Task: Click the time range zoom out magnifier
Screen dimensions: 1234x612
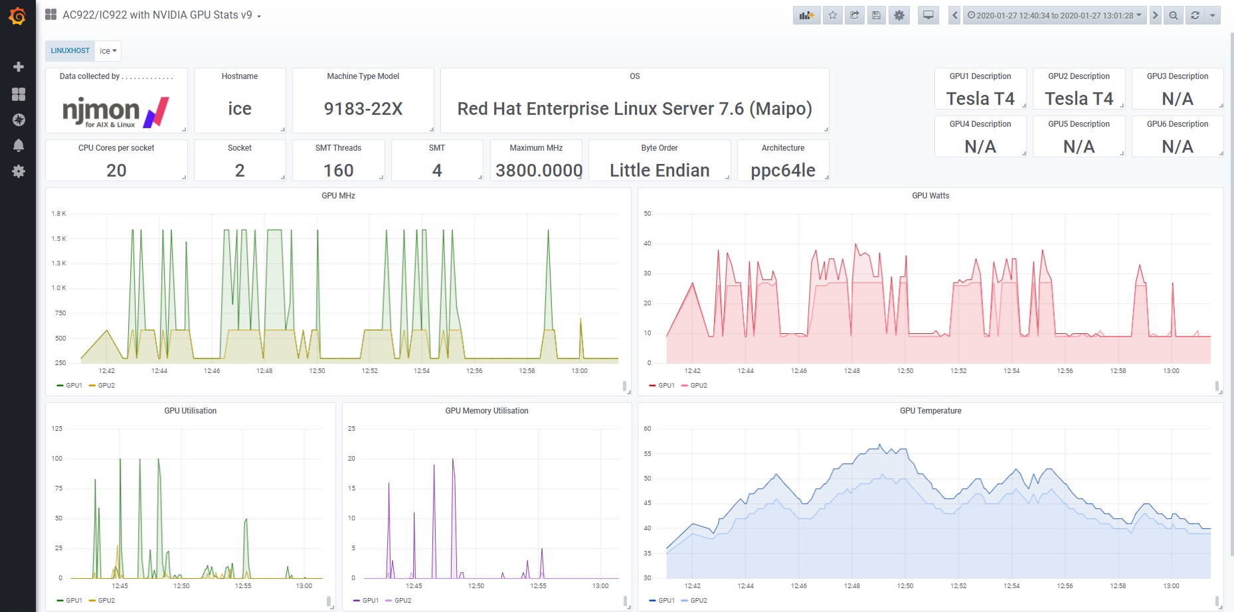Action: [1174, 15]
